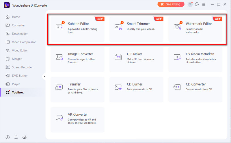231x143 pixels.
Task: Click the Converter icon in sidebar
Action: 8,25
